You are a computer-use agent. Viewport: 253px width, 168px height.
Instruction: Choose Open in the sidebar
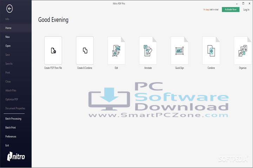click(x=8, y=46)
